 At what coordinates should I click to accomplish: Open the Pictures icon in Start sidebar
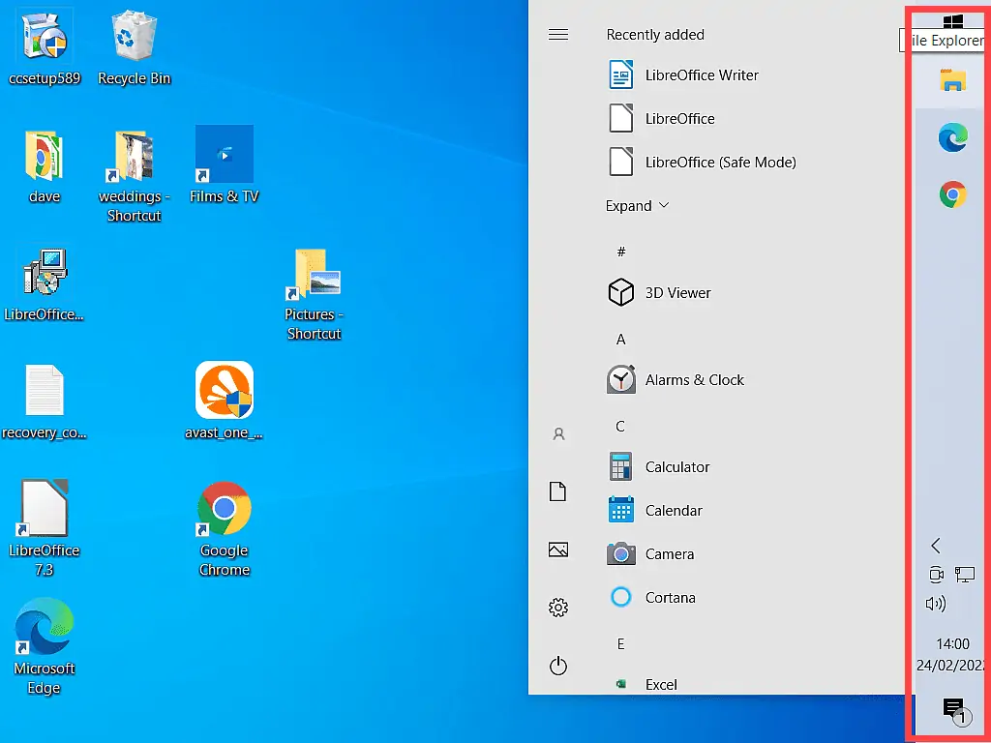(558, 550)
